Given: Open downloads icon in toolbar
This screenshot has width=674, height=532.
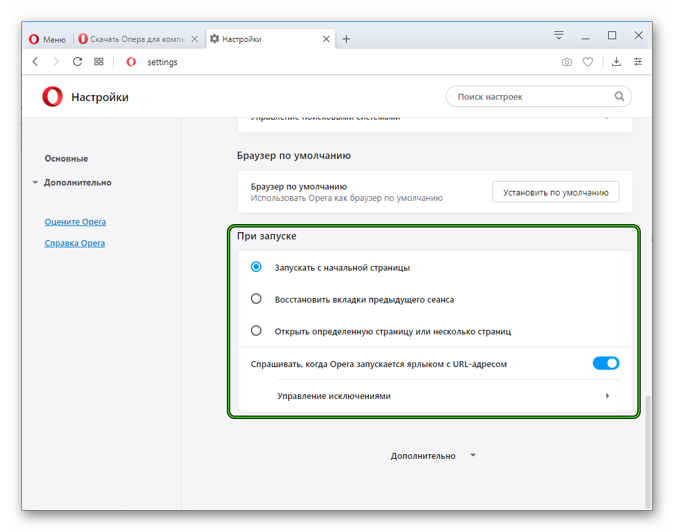Looking at the screenshot, I should (x=616, y=62).
